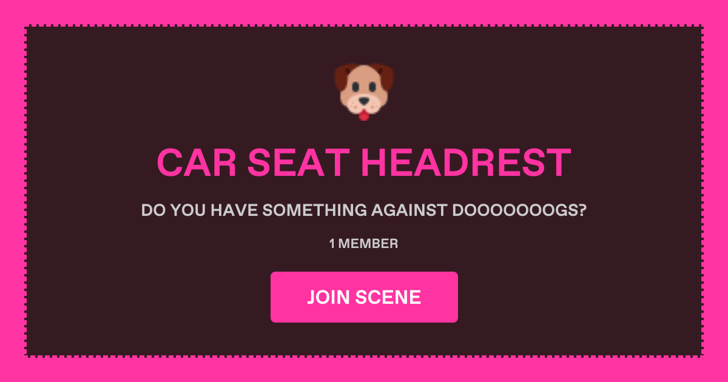
Task: Click the dog emoji's red tongue
Action: click(363, 115)
